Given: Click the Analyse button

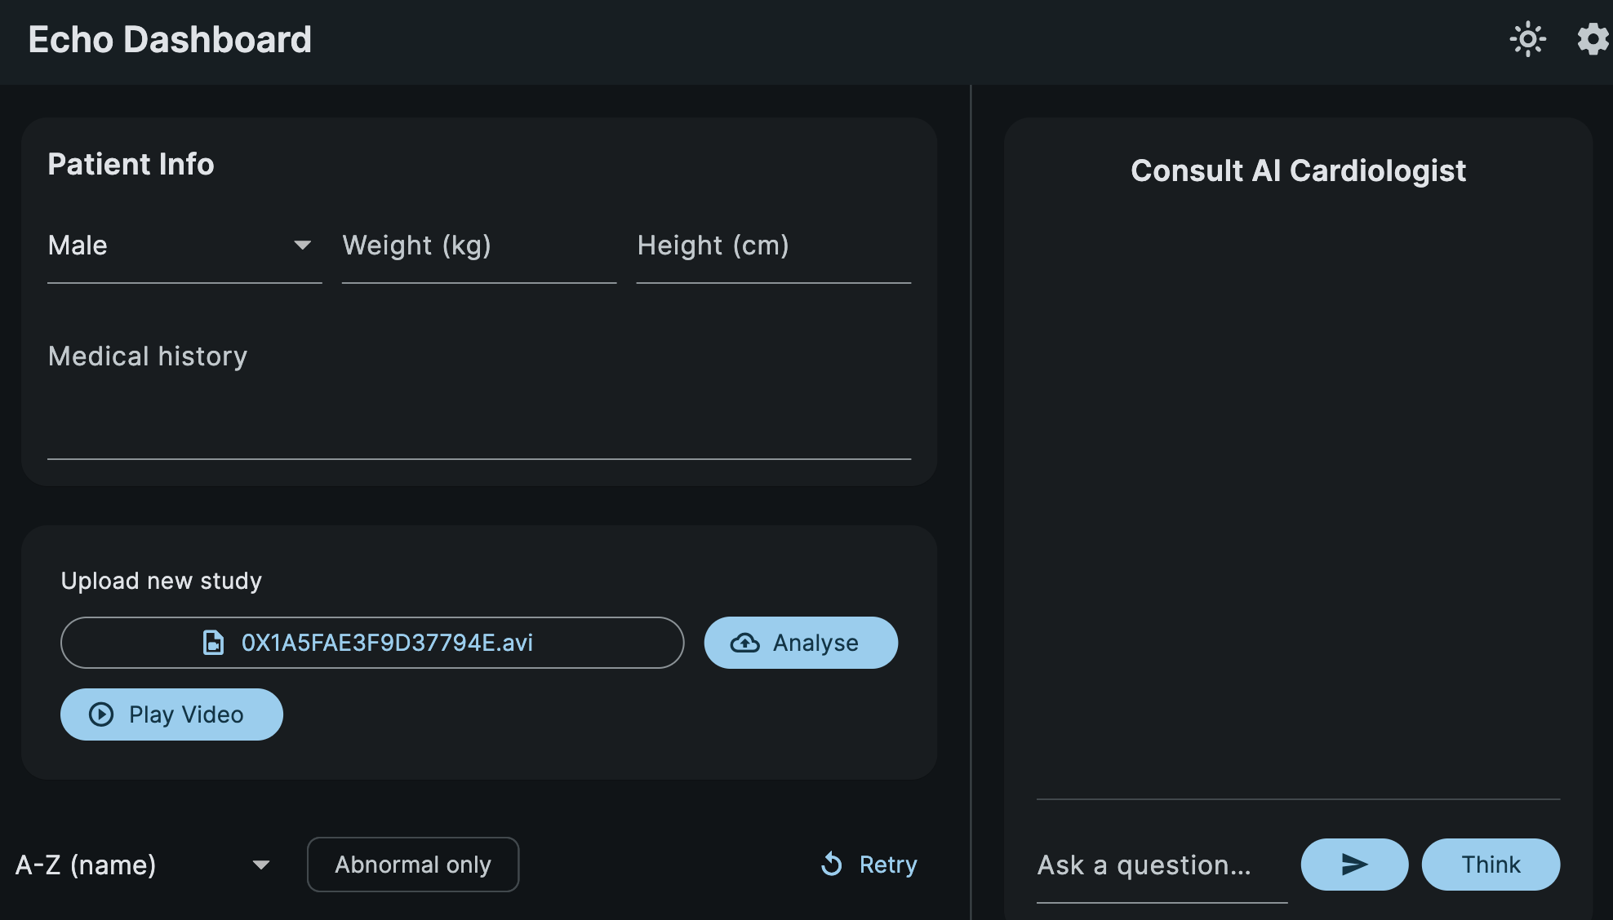Looking at the screenshot, I should (x=801, y=643).
